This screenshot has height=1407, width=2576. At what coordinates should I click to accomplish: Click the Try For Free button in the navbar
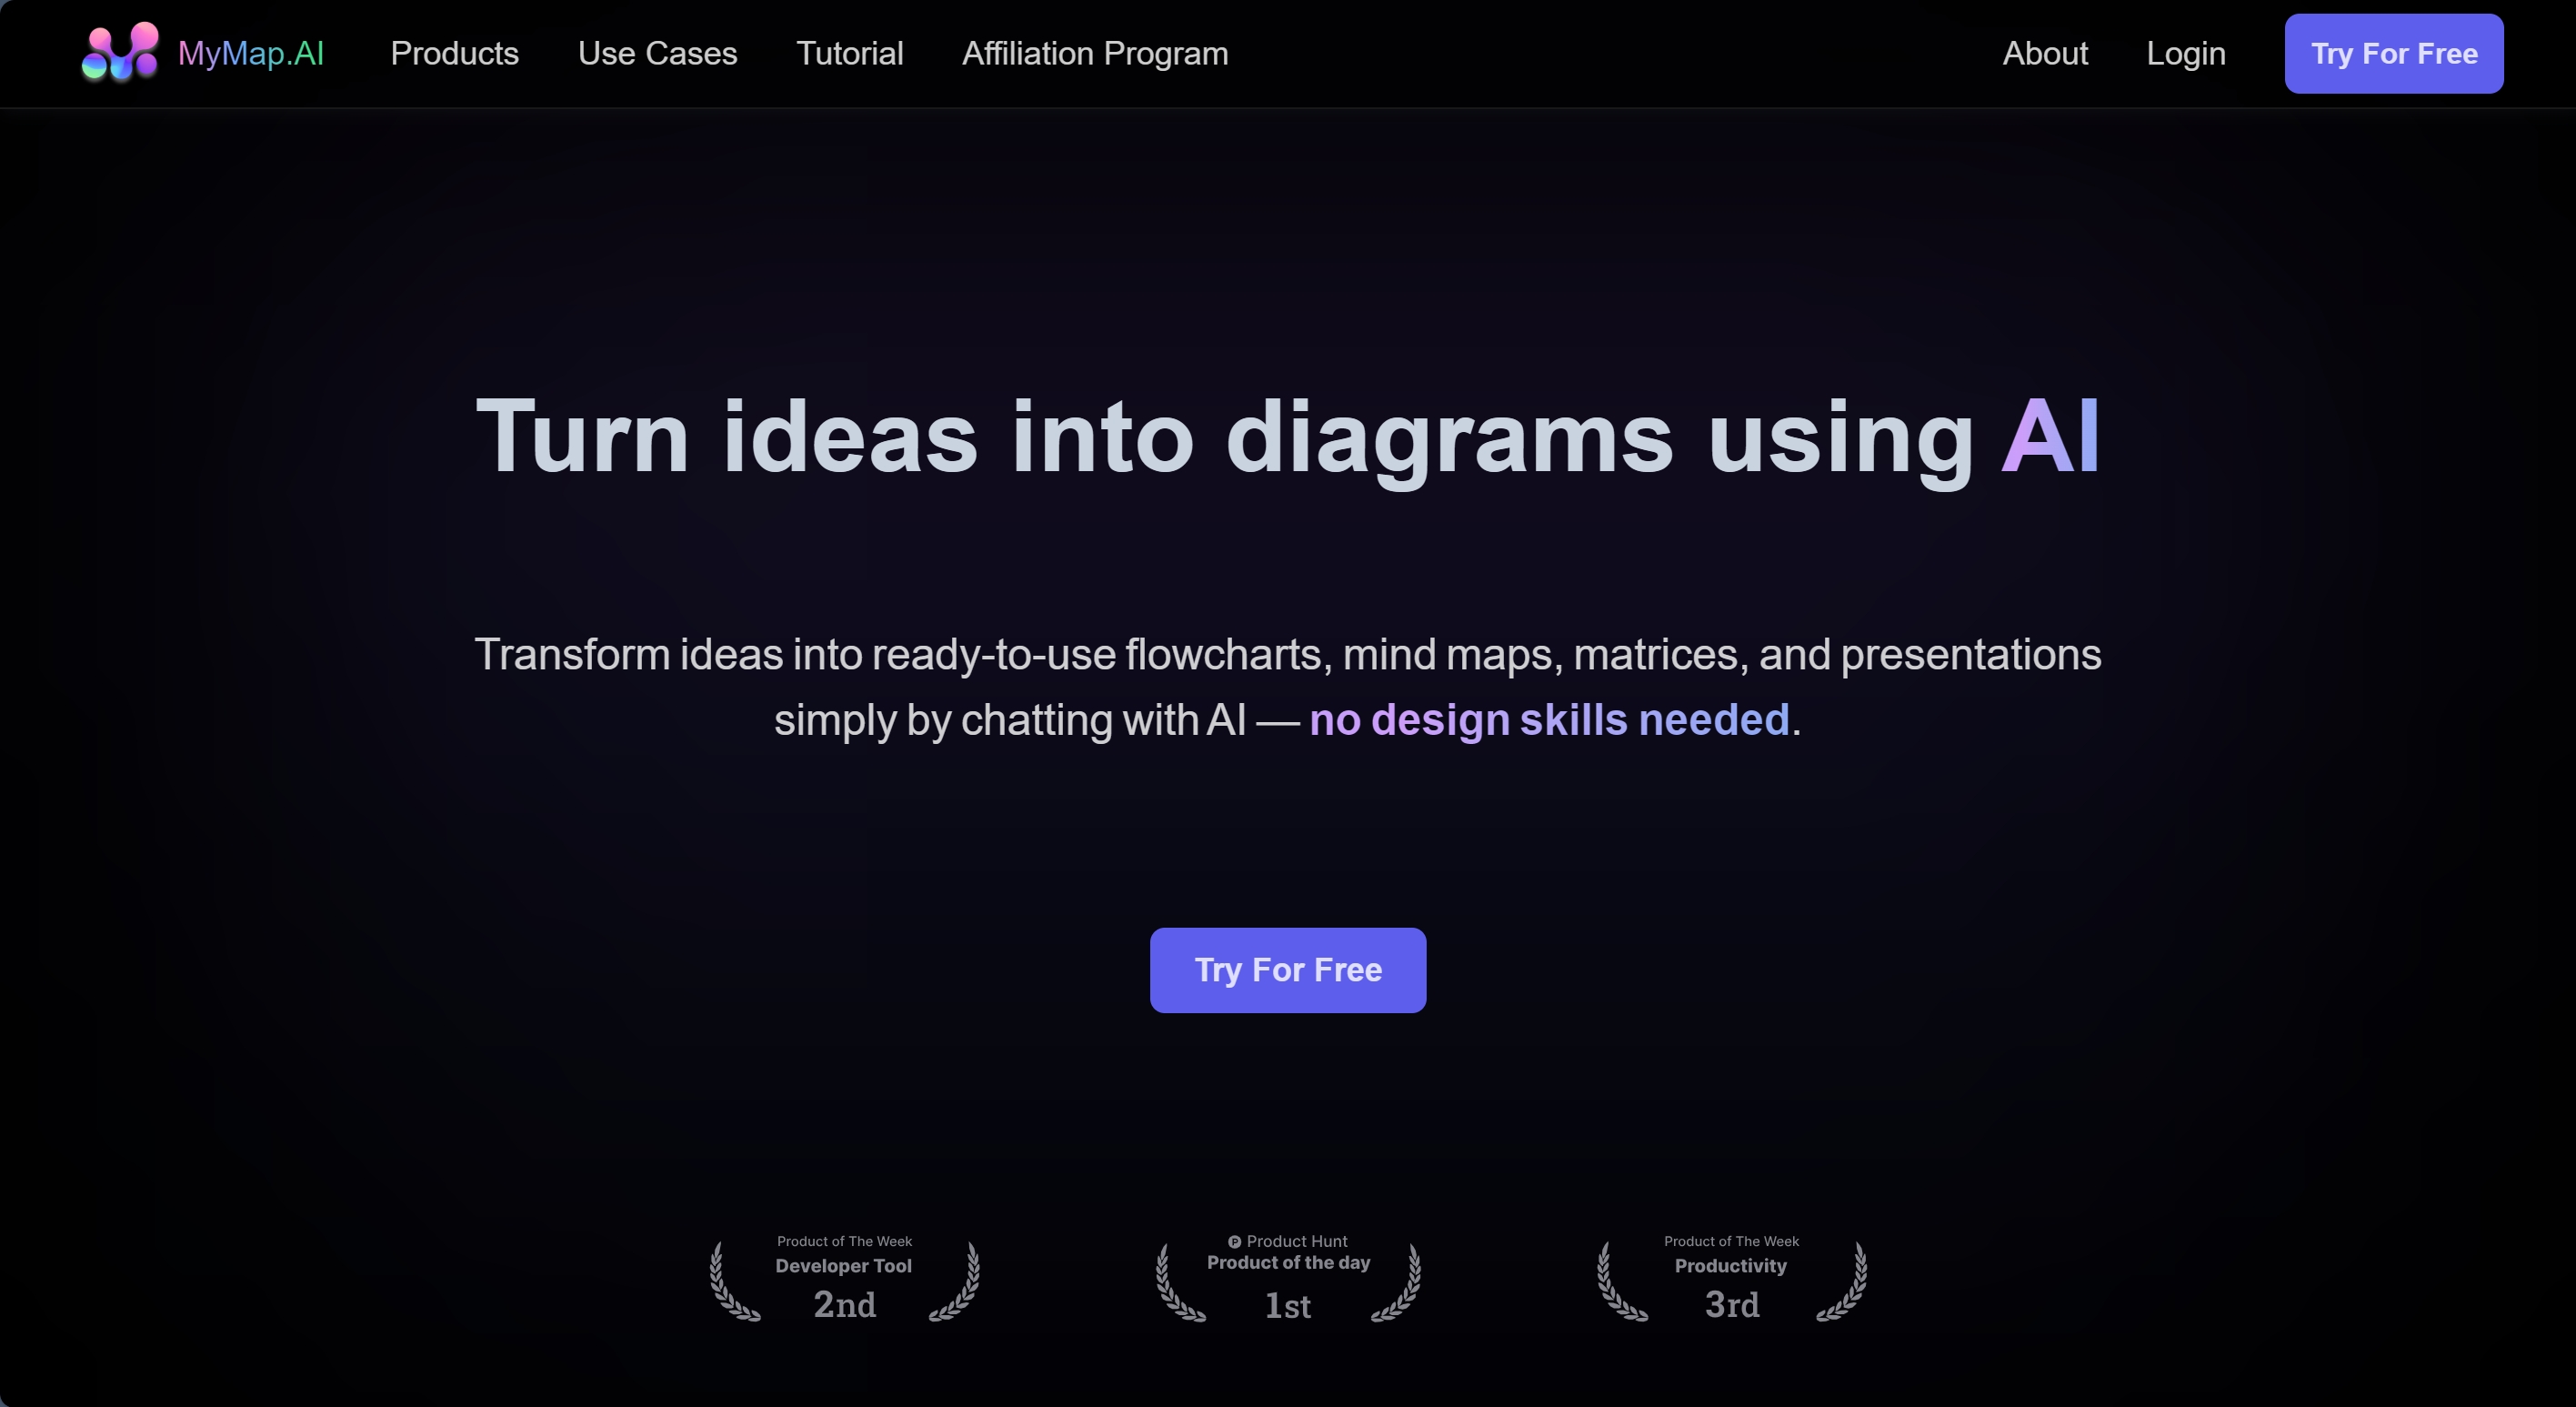[2393, 53]
